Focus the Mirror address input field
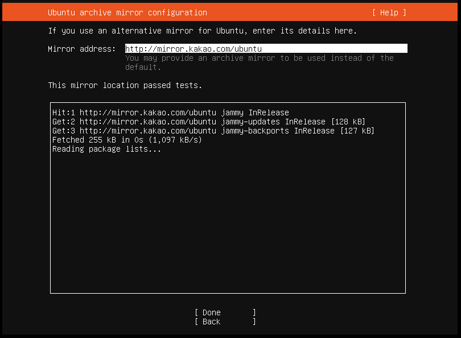The height and width of the screenshot is (338, 461). (266, 49)
